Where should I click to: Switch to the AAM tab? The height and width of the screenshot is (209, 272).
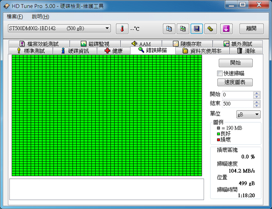point(141,44)
